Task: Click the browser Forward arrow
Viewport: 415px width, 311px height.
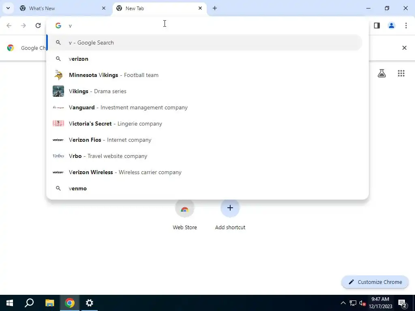Action: pyautogui.click(x=24, y=26)
